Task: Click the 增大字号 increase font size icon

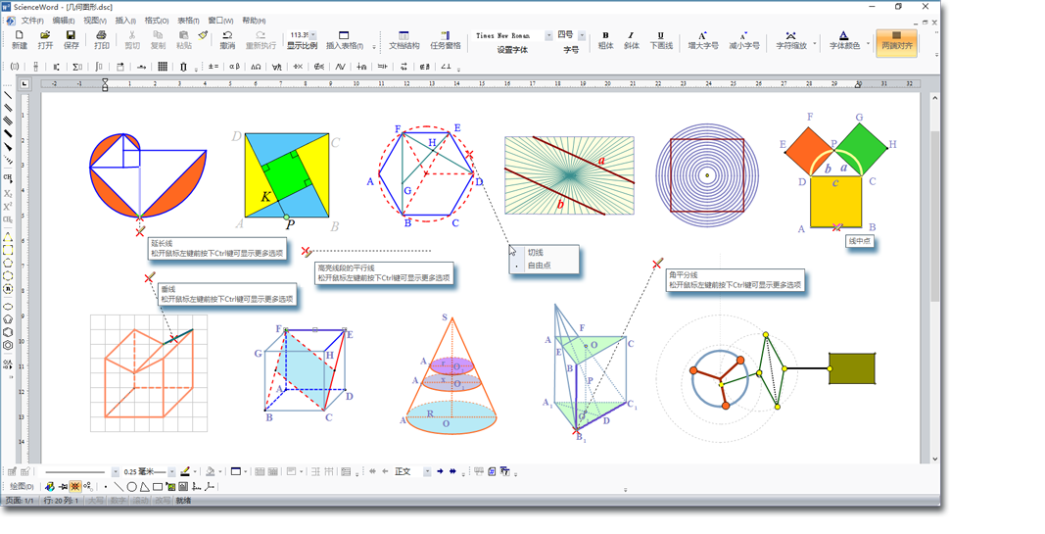Action: 702,39
